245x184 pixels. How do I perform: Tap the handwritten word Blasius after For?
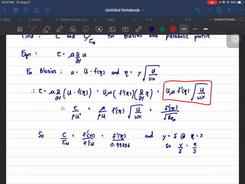tap(48, 71)
